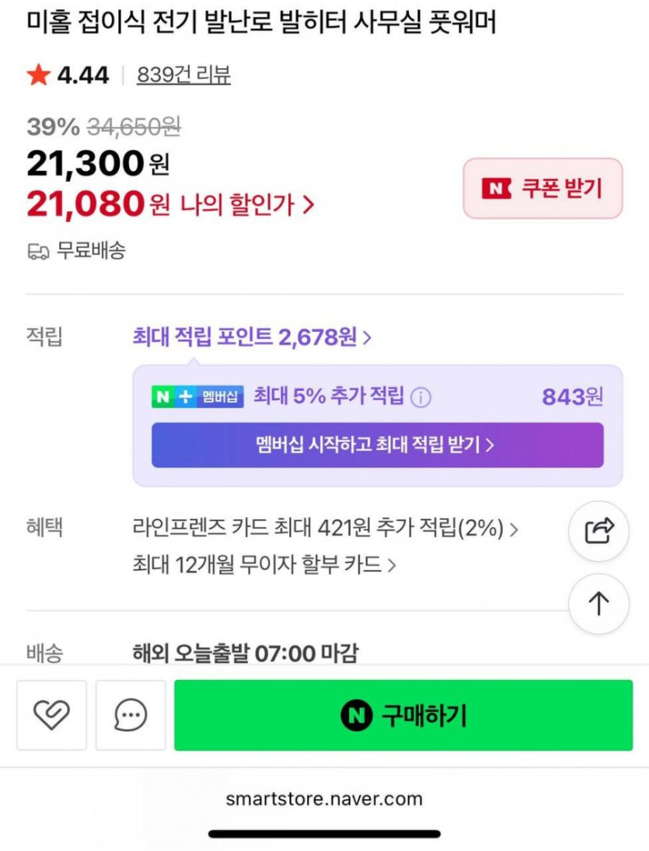
Task: Expand 나의 할인가 price details
Action: 247,204
